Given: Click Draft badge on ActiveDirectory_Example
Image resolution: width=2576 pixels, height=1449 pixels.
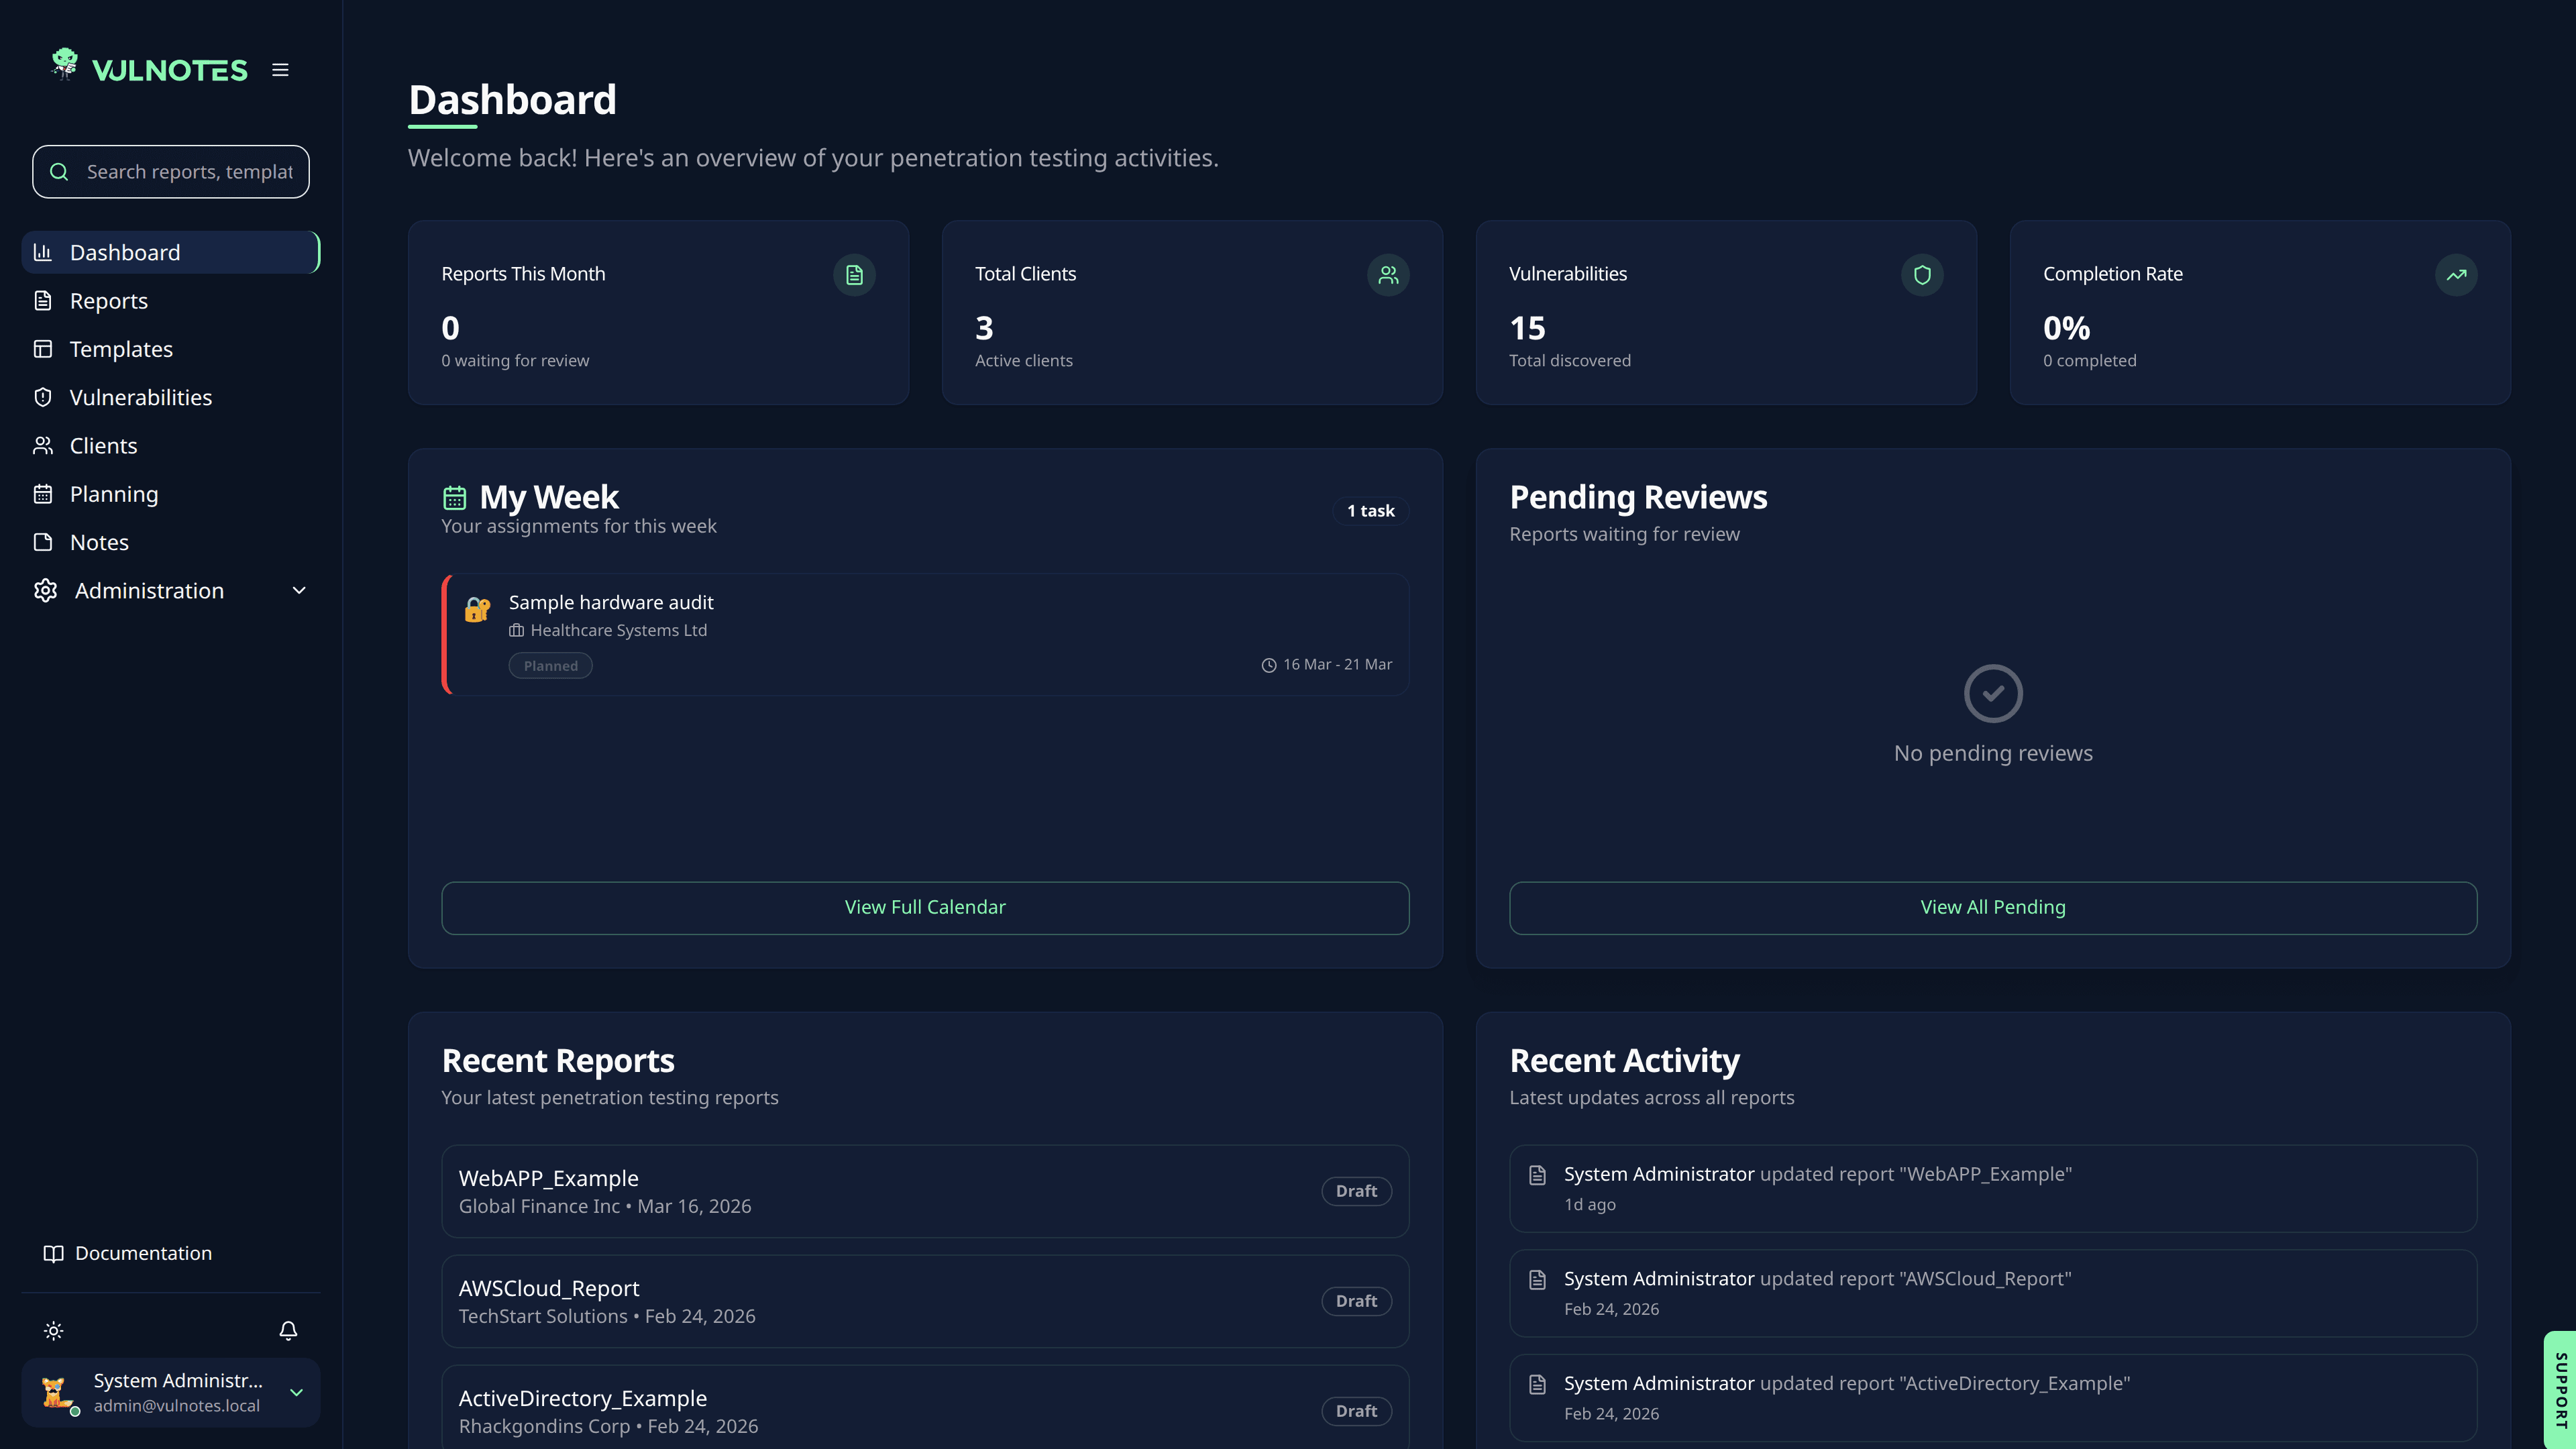Looking at the screenshot, I should click(x=1356, y=1412).
